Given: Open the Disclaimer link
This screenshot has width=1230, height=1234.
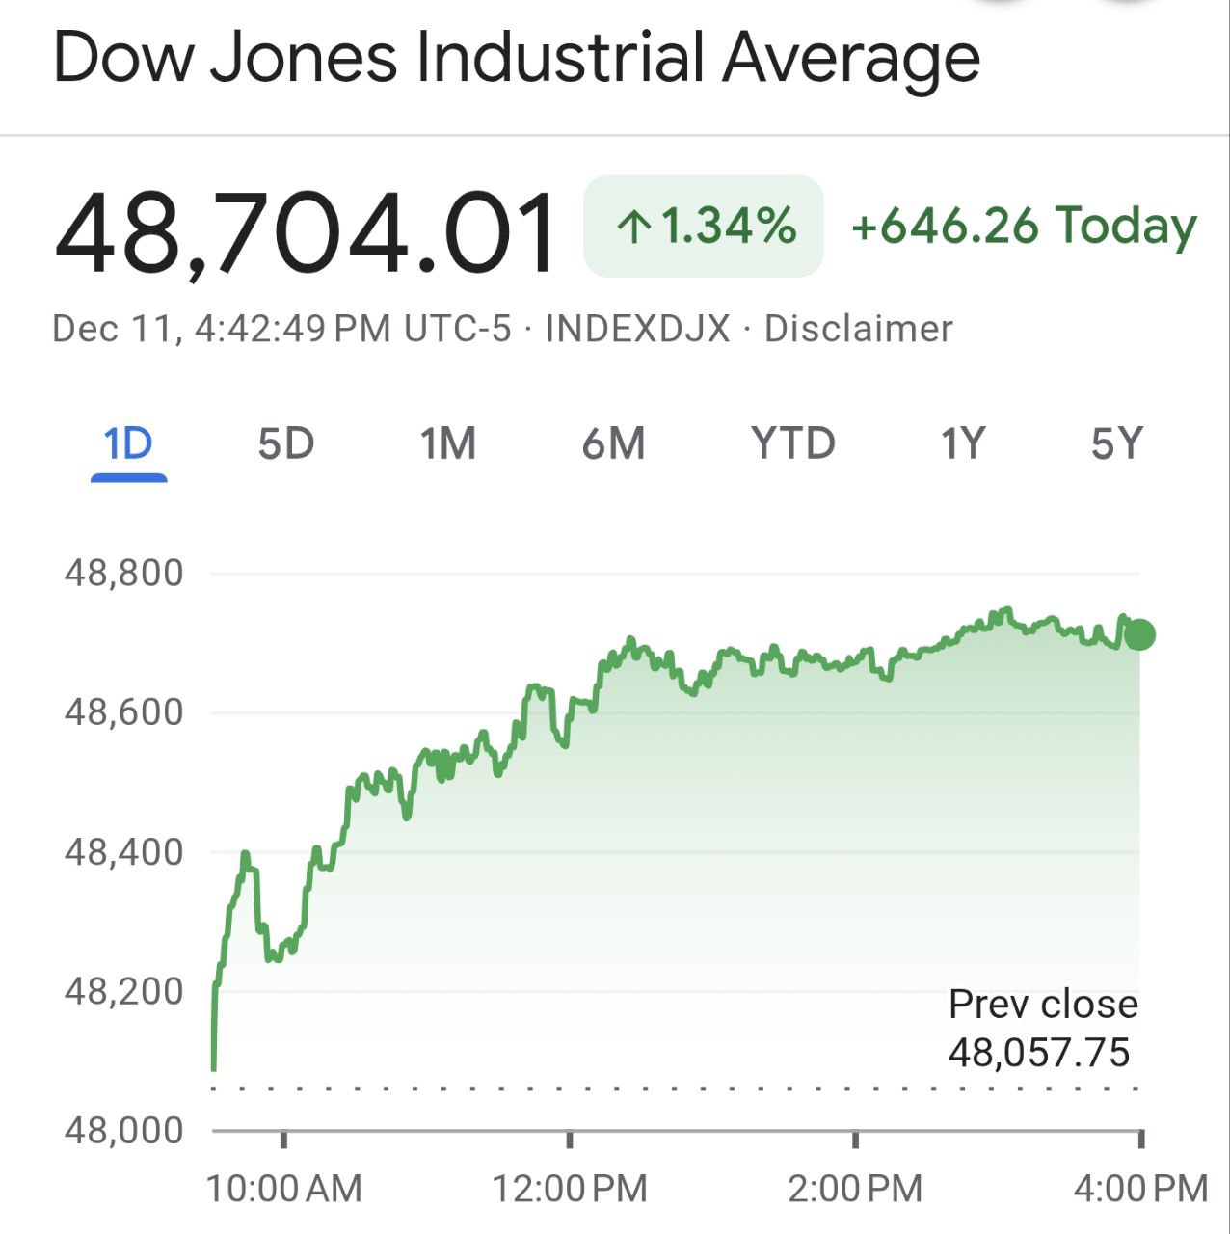Looking at the screenshot, I should click(x=858, y=330).
